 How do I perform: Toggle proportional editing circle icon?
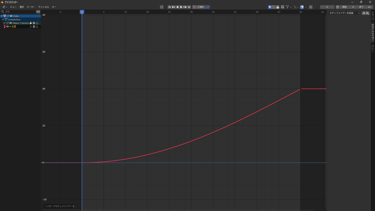click(x=311, y=7)
